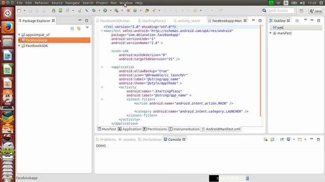This screenshot has width=325, height=182.
Task: Close the facebookapp Manifest editor tab
Action: click(245, 21)
